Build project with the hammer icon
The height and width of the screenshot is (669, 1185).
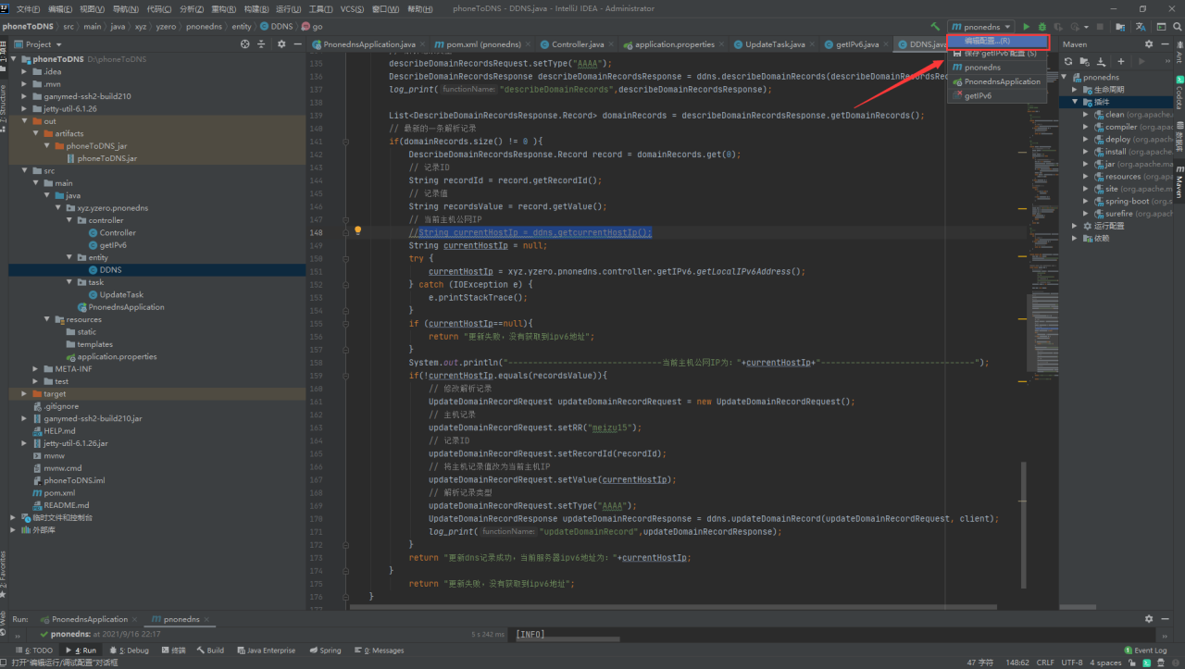pos(935,27)
